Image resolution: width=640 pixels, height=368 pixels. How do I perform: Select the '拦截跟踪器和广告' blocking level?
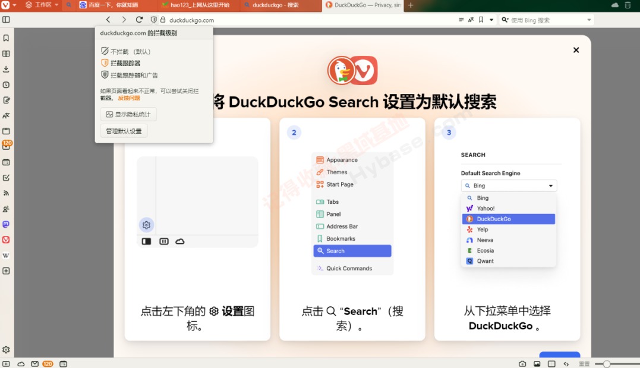pos(130,75)
